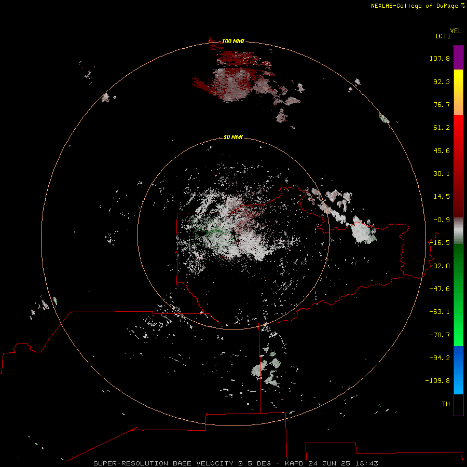The image size is (467, 467).
Task: Click the 76.7 legend value
Action: point(442,104)
